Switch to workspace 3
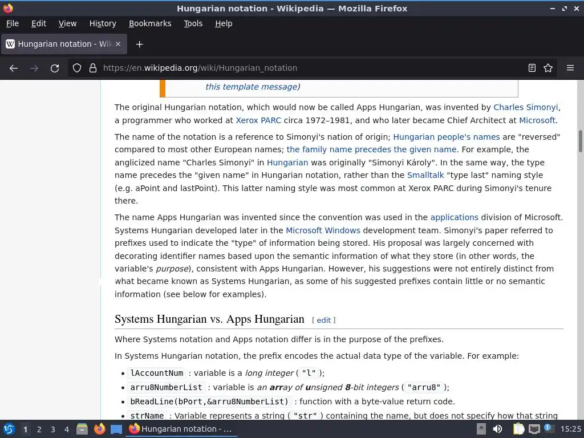This screenshot has width=584, height=438. pyautogui.click(x=53, y=429)
